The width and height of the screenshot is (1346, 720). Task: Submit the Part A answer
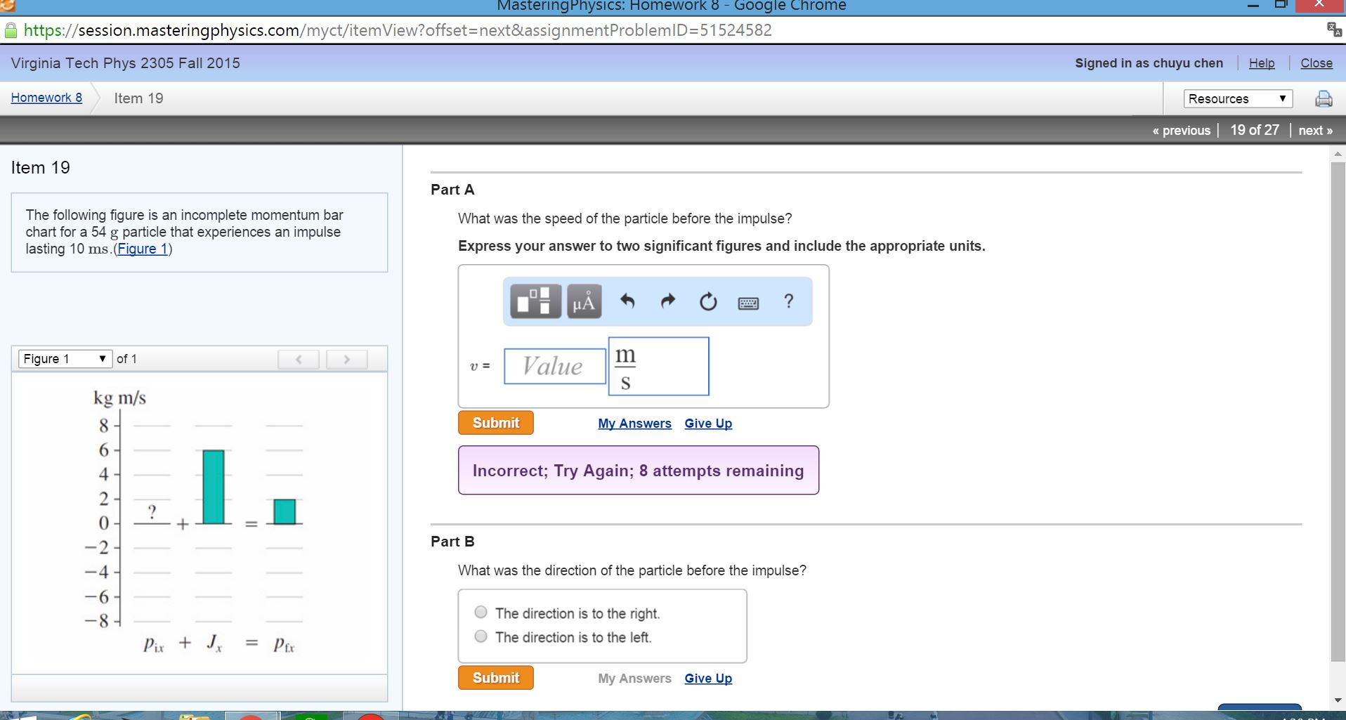495,423
